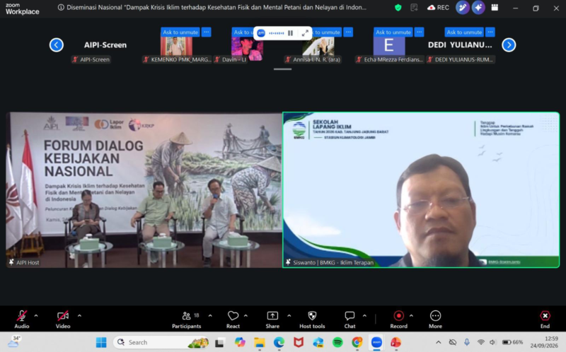This screenshot has height=352, width=566.
Task: Show hidden system tray icons
Action: tap(438, 342)
